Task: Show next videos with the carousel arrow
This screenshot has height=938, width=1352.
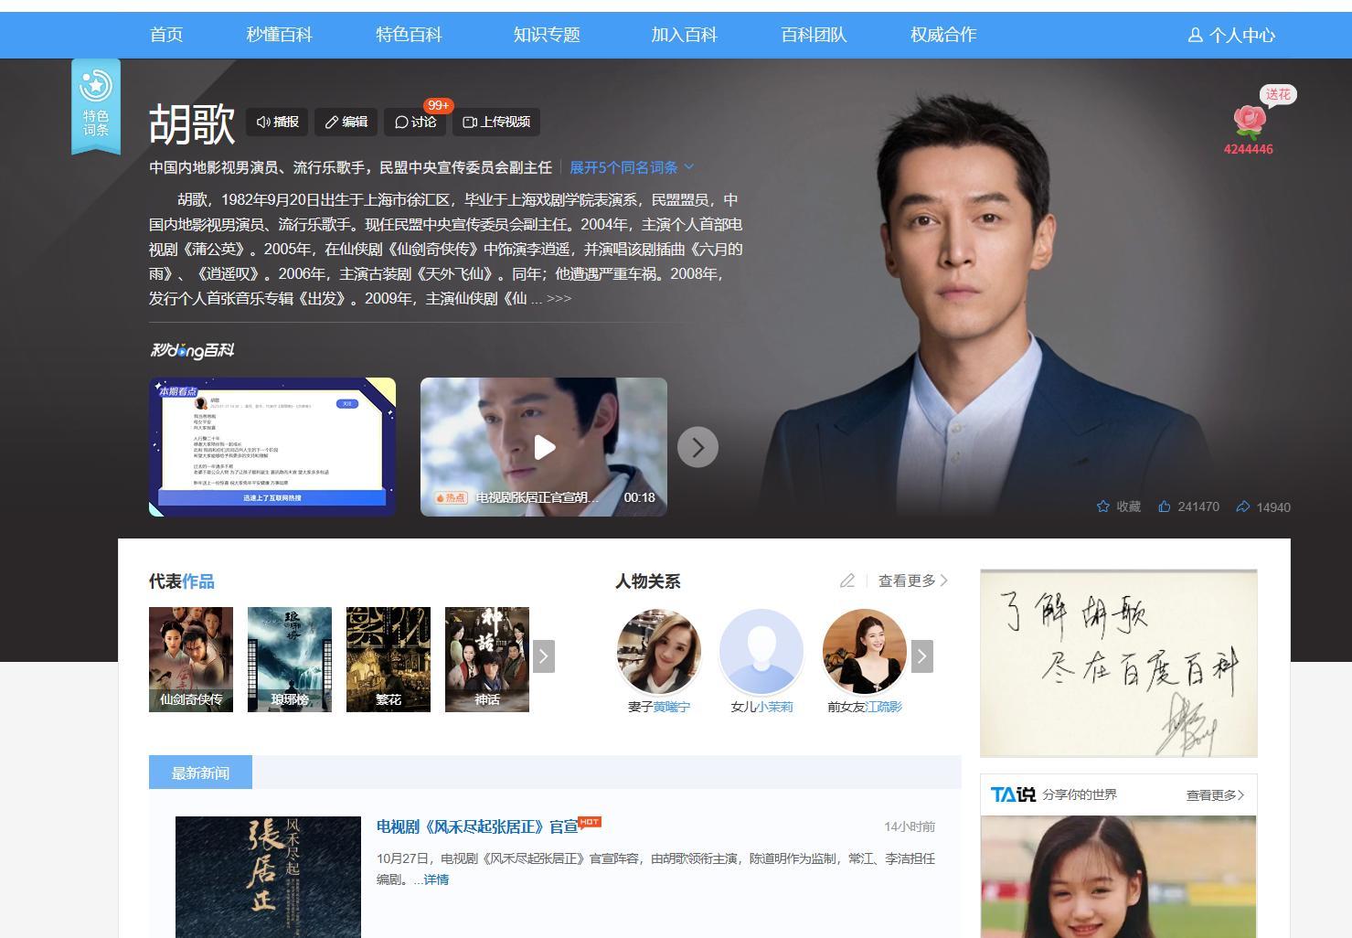Action: (x=697, y=447)
